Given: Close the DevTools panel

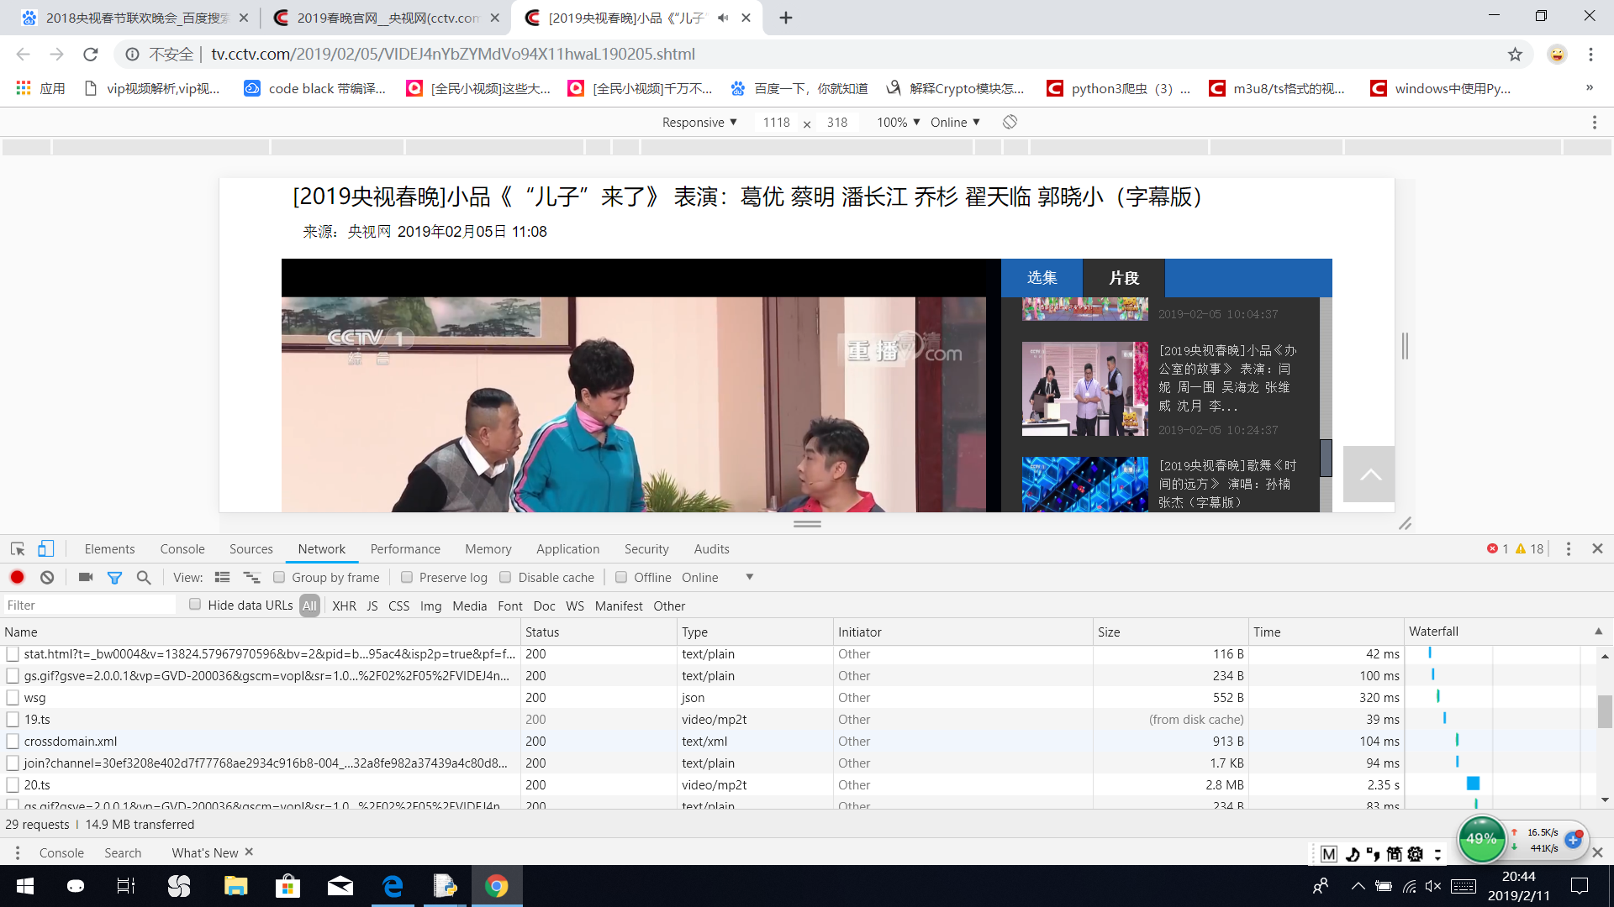Looking at the screenshot, I should pos(1597,549).
